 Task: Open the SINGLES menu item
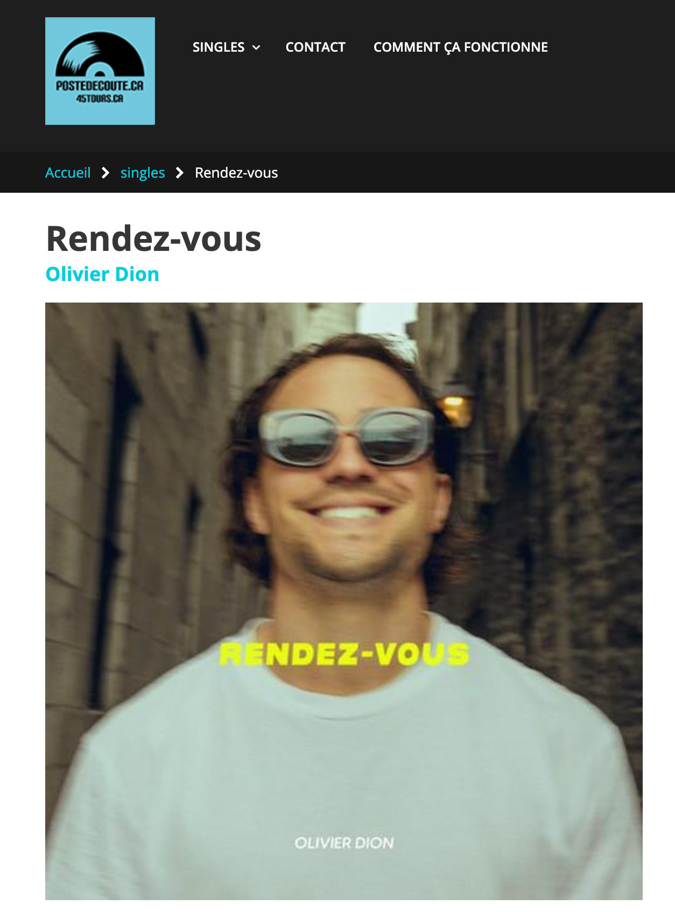point(219,47)
